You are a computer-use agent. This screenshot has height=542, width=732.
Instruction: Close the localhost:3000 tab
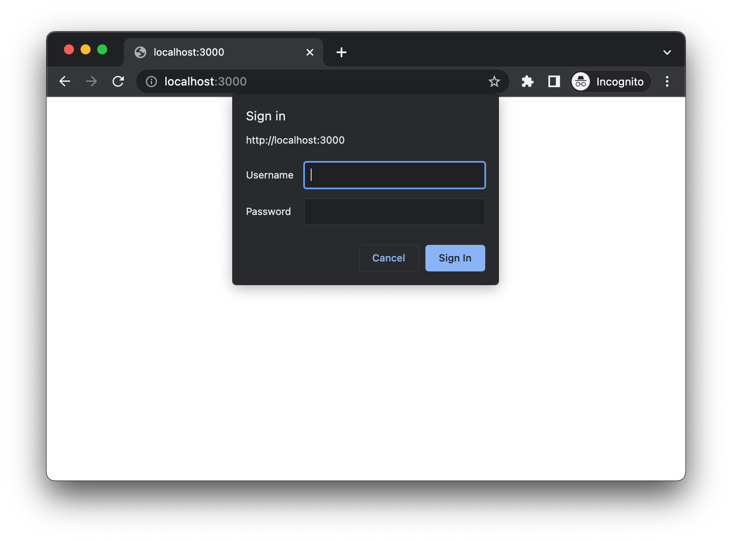click(x=310, y=52)
